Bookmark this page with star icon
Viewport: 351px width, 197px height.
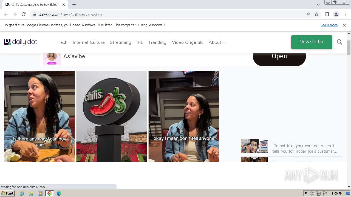316,14
